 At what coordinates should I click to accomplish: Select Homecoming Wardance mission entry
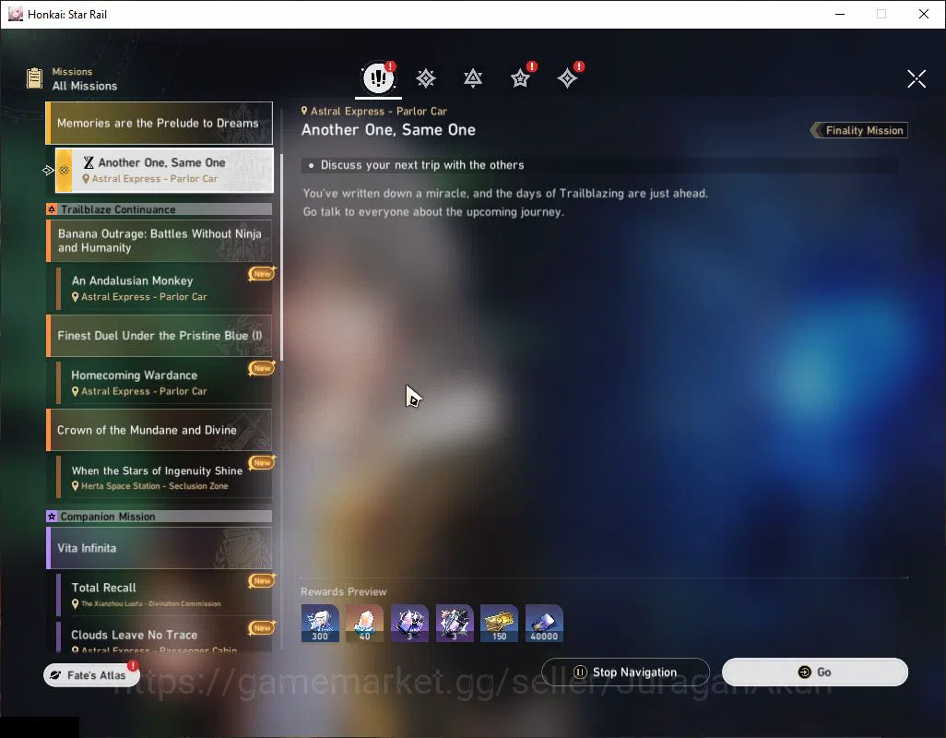coord(165,383)
